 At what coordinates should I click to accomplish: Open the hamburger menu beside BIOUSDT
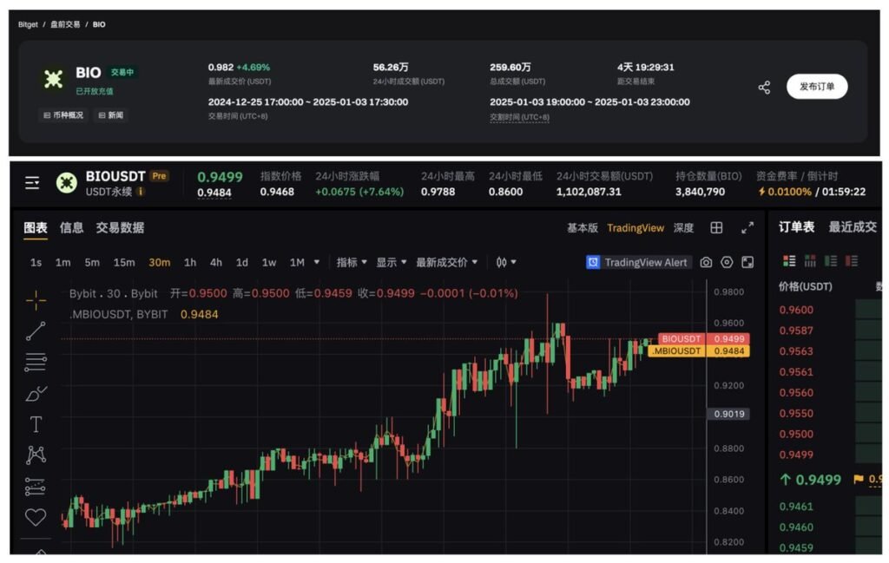coord(32,183)
